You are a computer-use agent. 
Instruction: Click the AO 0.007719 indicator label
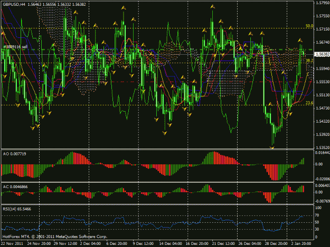click(x=15, y=154)
